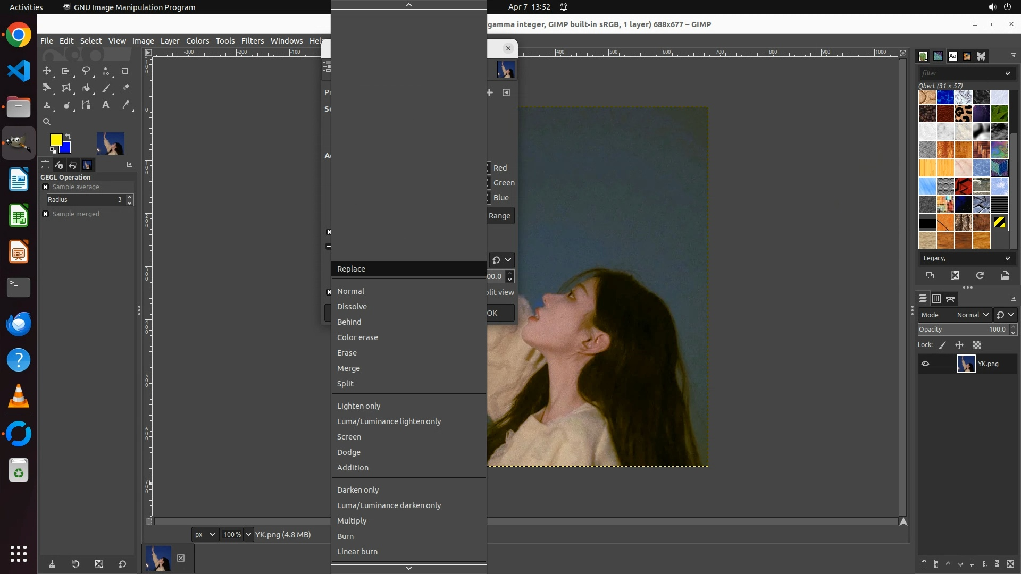Hide the YK.png layer with eye icon
Screen dimensions: 1021x574
(x=925, y=364)
